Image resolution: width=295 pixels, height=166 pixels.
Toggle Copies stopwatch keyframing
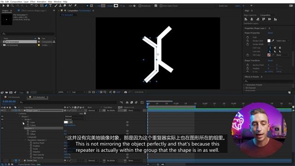point(28,131)
